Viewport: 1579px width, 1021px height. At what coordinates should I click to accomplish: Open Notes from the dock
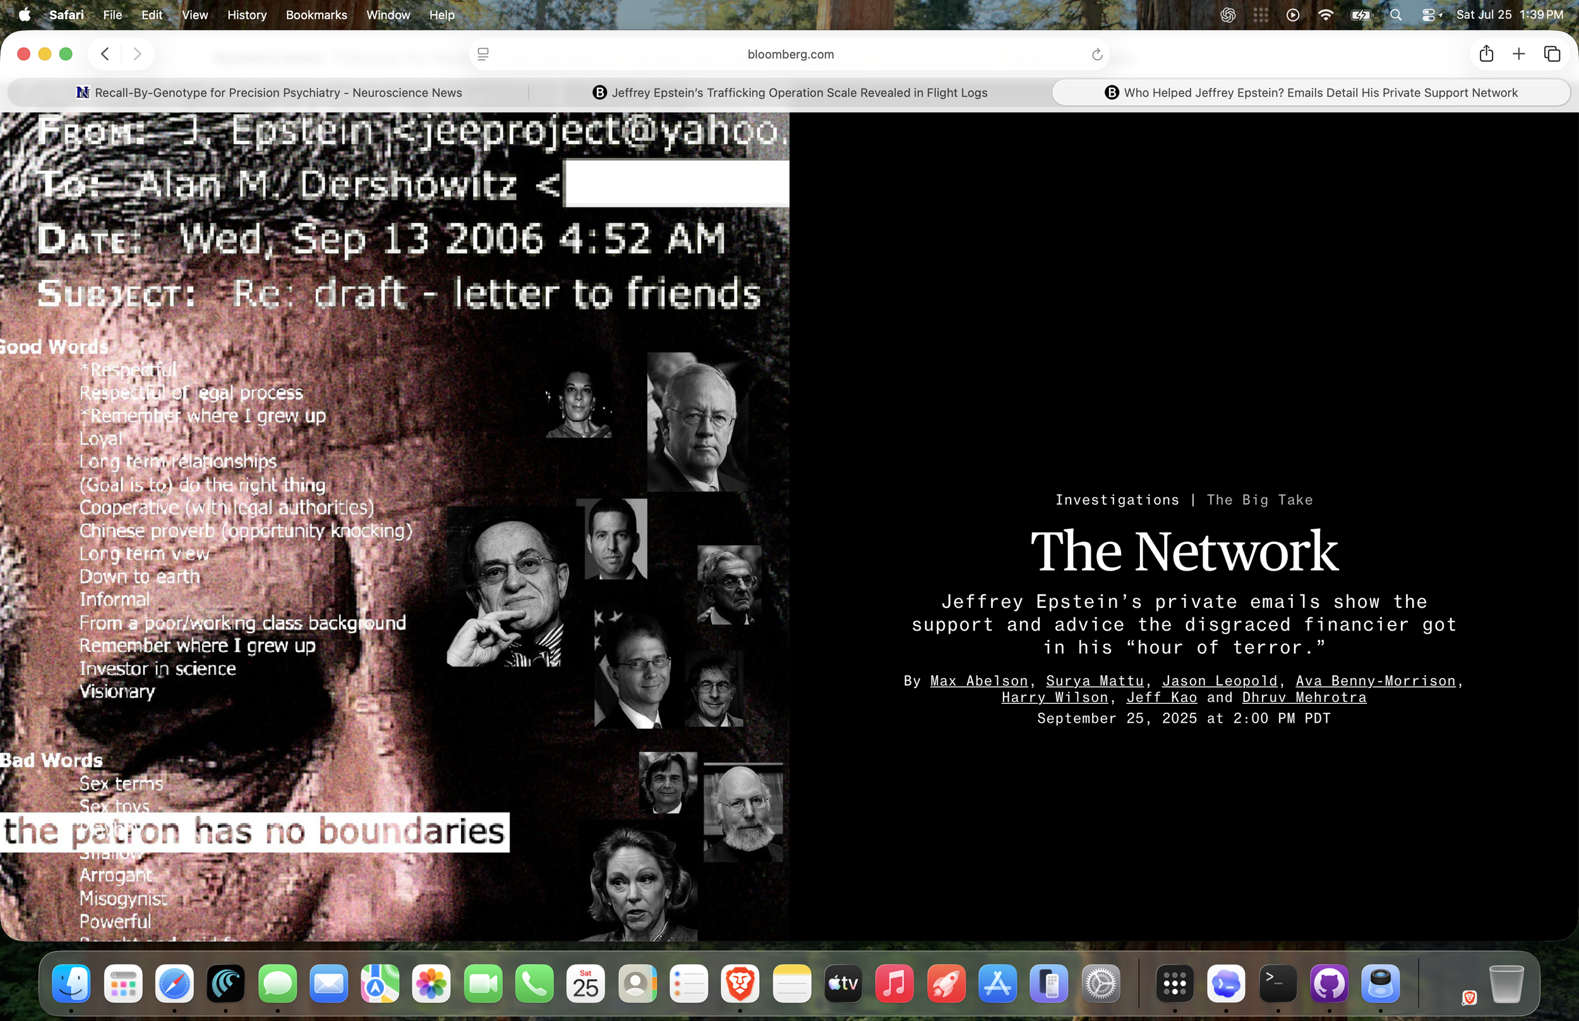tap(792, 984)
